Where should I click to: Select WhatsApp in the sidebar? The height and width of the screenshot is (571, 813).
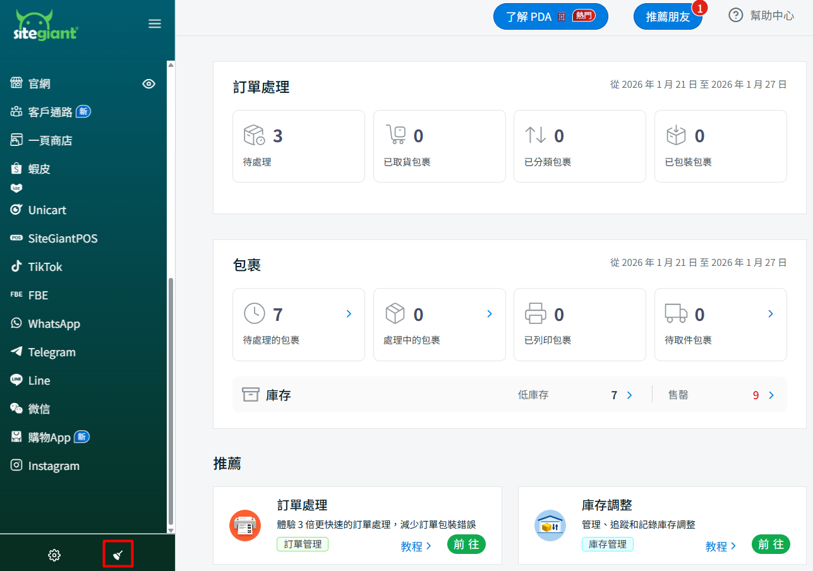(54, 323)
